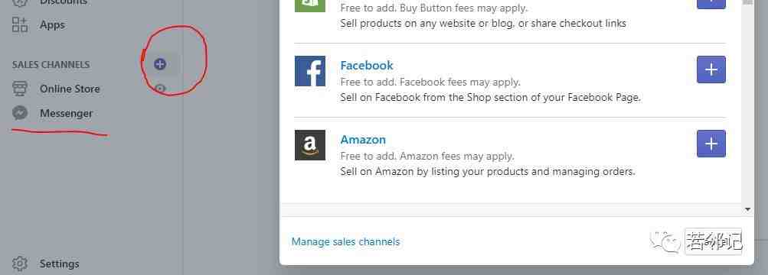Open Manage sales channels link
The height and width of the screenshot is (275, 768).
pos(345,242)
